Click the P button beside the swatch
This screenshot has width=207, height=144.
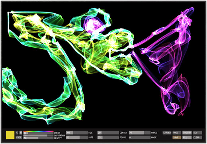(x=21, y=132)
